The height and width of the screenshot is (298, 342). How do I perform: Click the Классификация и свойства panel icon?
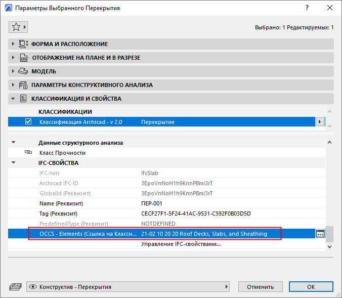pyautogui.click(x=24, y=99)
